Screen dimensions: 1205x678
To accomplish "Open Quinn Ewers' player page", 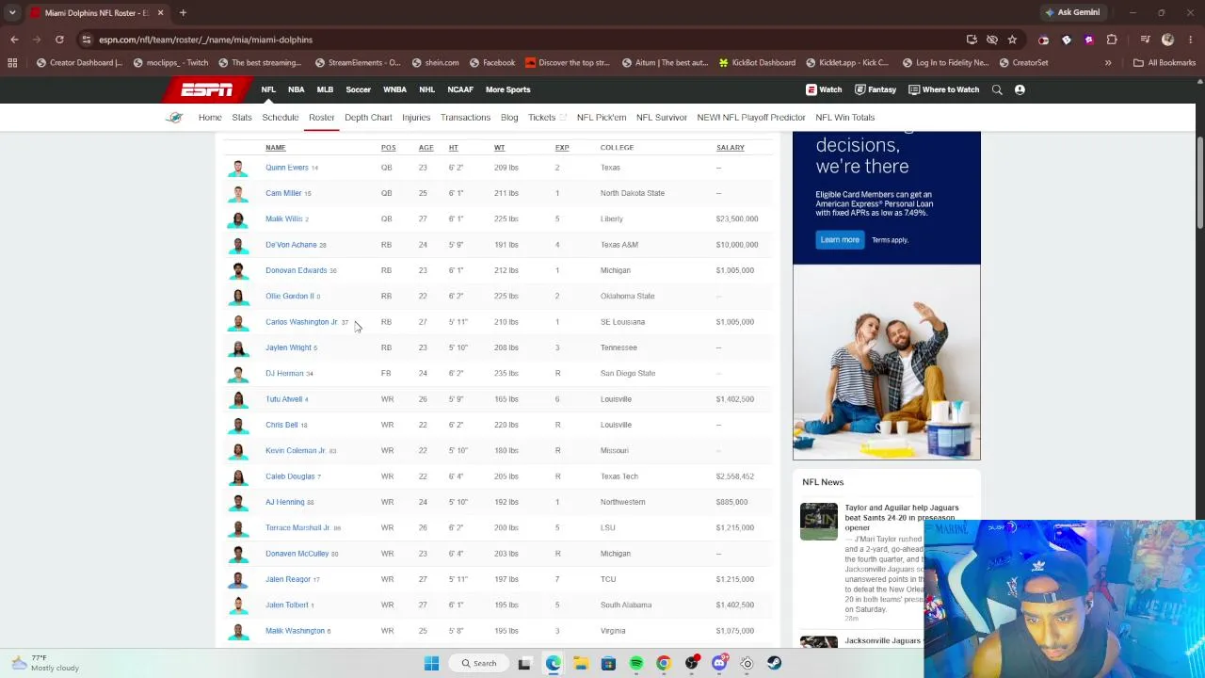I will pos(287,168).
